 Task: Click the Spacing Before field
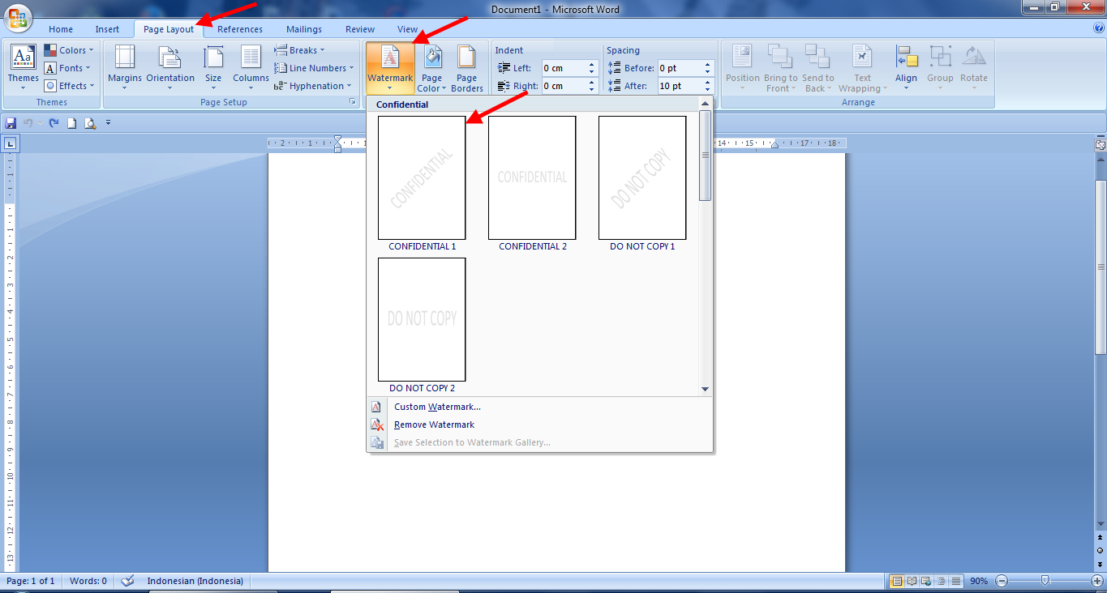tap(680, 68)
